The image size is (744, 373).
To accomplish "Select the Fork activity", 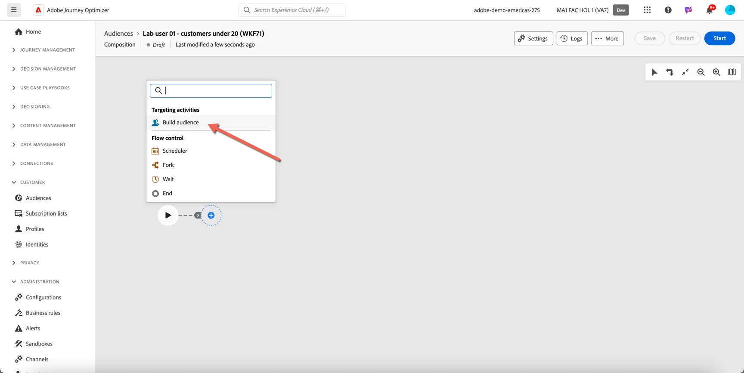I will 211,165.
